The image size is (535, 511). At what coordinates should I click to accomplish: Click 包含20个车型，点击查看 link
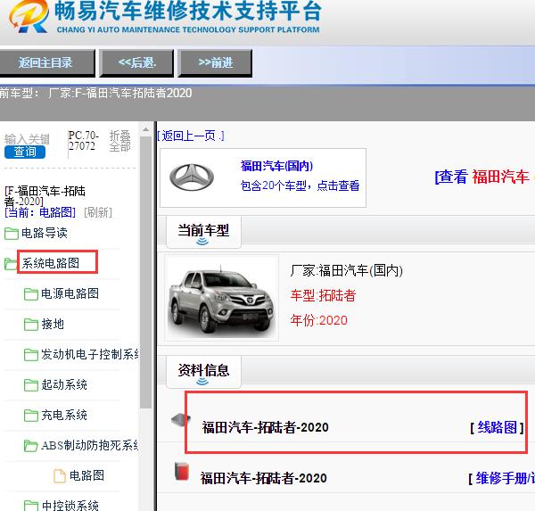pyautogui.click(x=300, y=185)
